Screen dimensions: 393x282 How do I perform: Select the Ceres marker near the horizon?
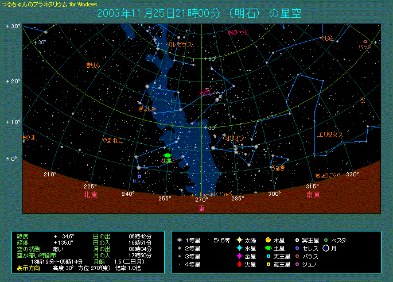[139, 176]
